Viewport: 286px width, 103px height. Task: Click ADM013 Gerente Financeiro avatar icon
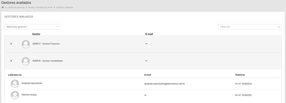click(x=26, y=44)
